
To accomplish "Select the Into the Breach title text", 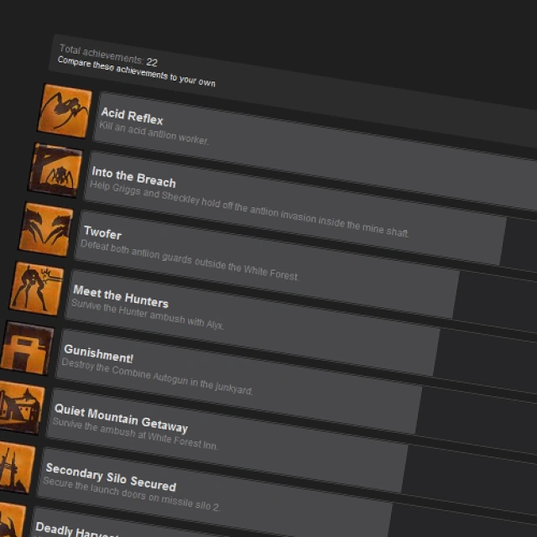I will (133, 177).
